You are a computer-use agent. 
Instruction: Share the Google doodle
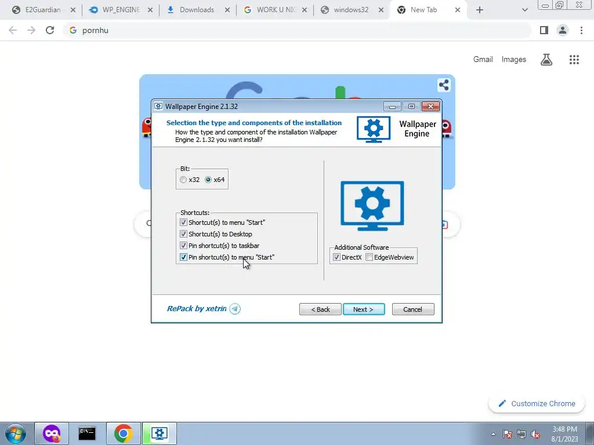pyautogui.click(x=444, y=85)
